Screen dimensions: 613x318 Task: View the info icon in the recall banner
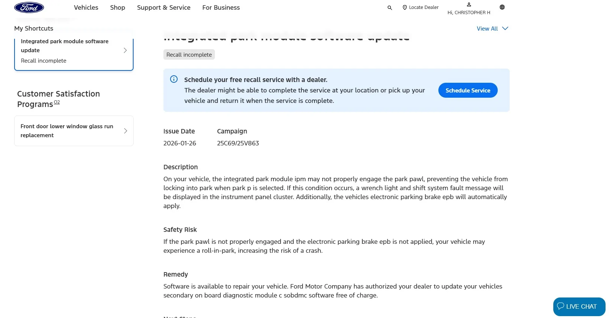(174, 79)
